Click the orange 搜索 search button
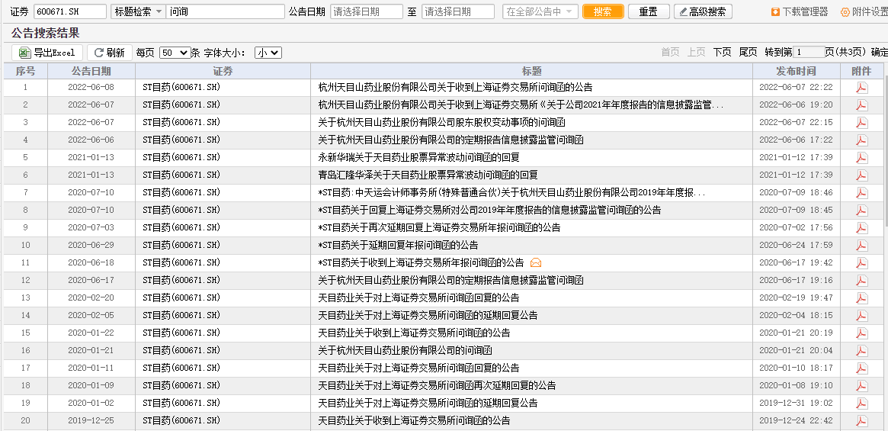This screenshot has height=431, width=888. tap(602, 11)
